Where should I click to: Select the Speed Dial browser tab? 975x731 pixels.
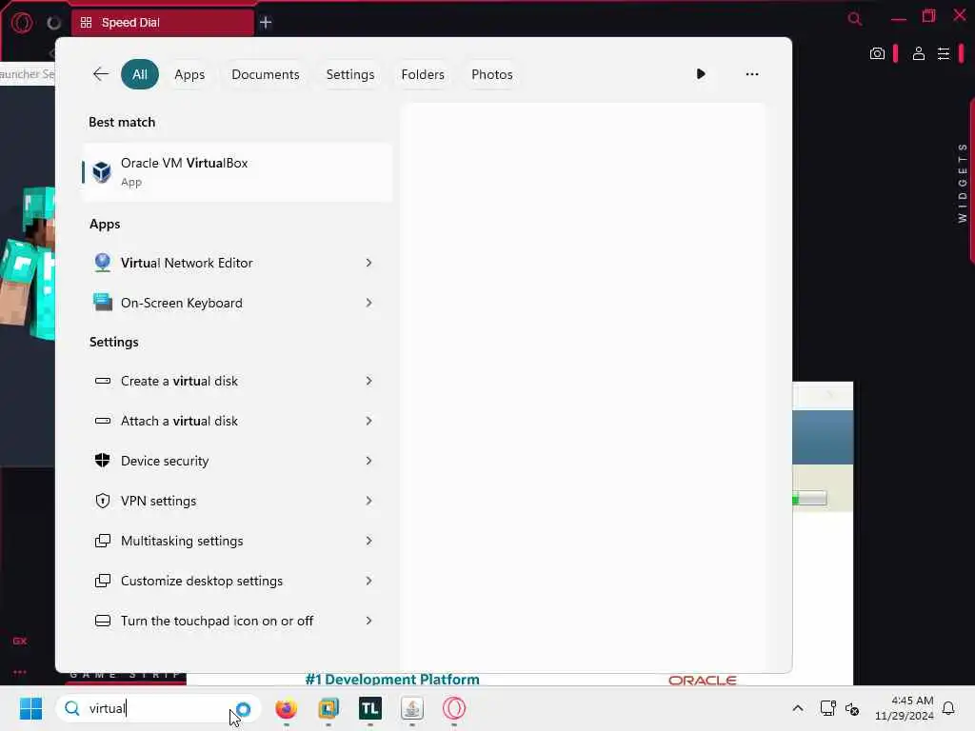coord(163,23)
